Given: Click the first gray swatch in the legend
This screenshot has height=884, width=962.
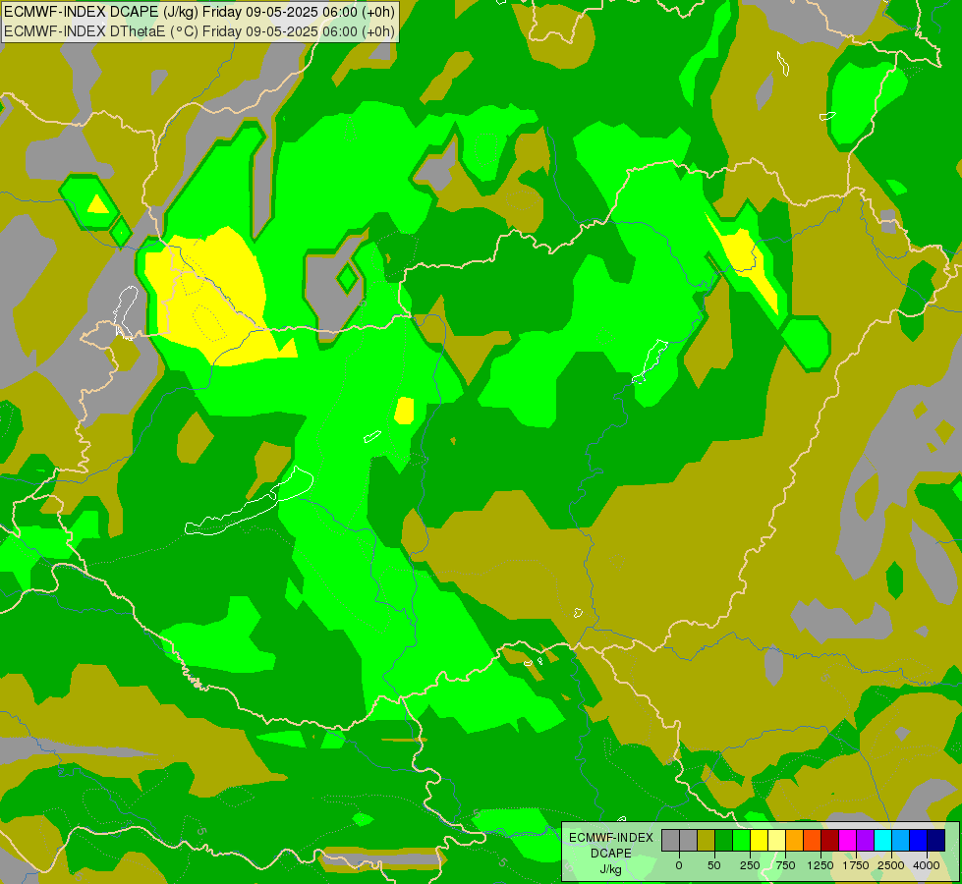Looking at the screenshot, I should coord(670,841).
